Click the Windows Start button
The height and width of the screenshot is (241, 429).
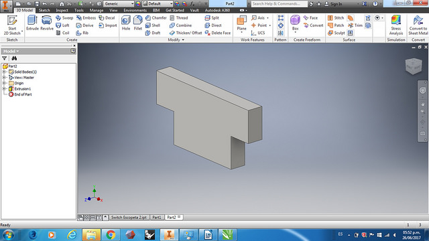(8, 235)
